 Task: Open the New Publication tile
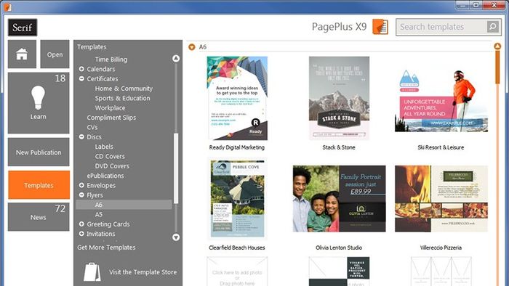click(x=39, y=152)
